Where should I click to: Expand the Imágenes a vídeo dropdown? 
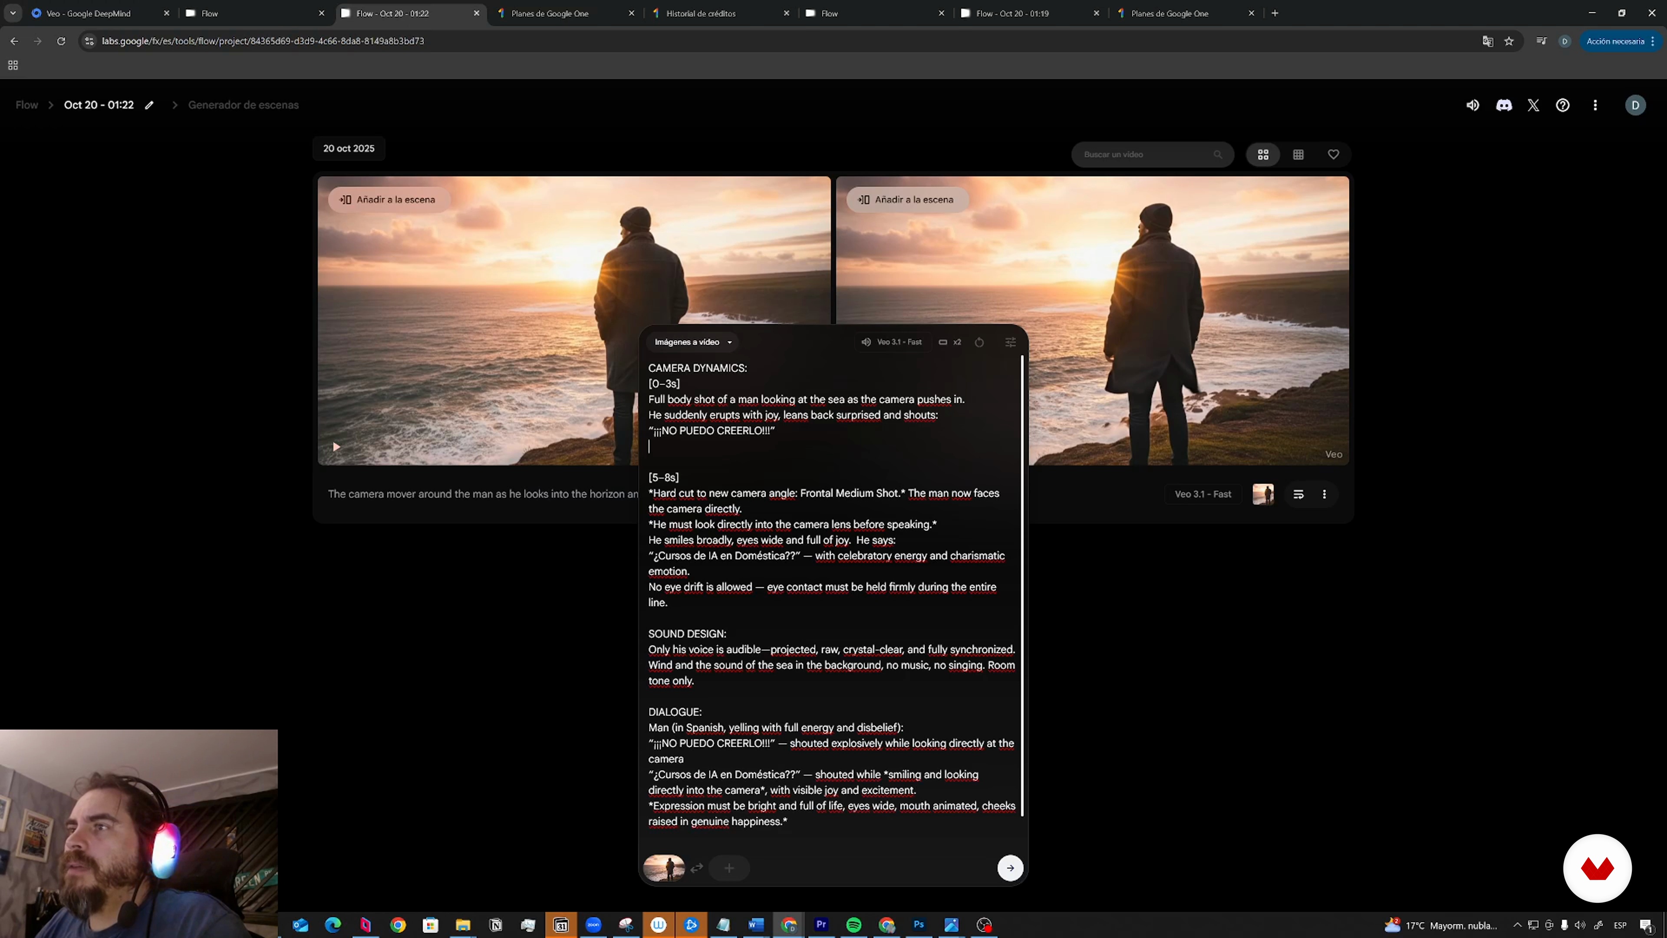tap(692, 342)
